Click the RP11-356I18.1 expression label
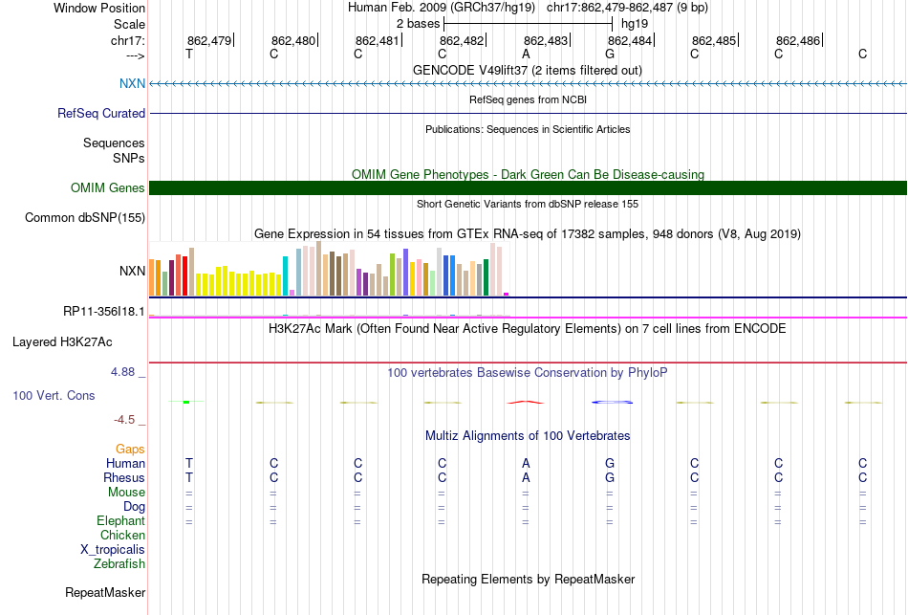 (103, 311)
